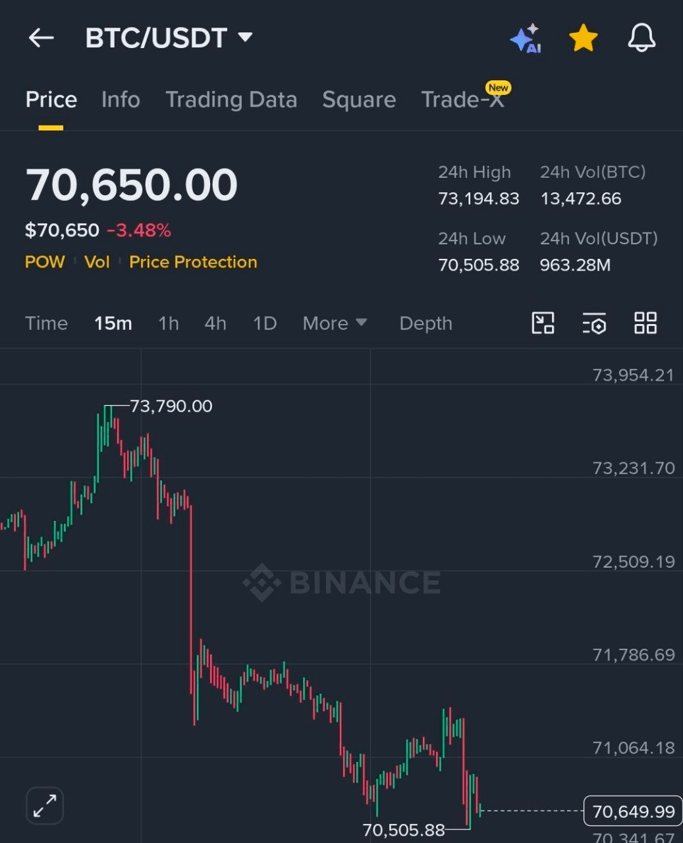The width and height of the screenshot is (683, 843).
Task: Switch to the Info tab
Action: coord(121,99)
